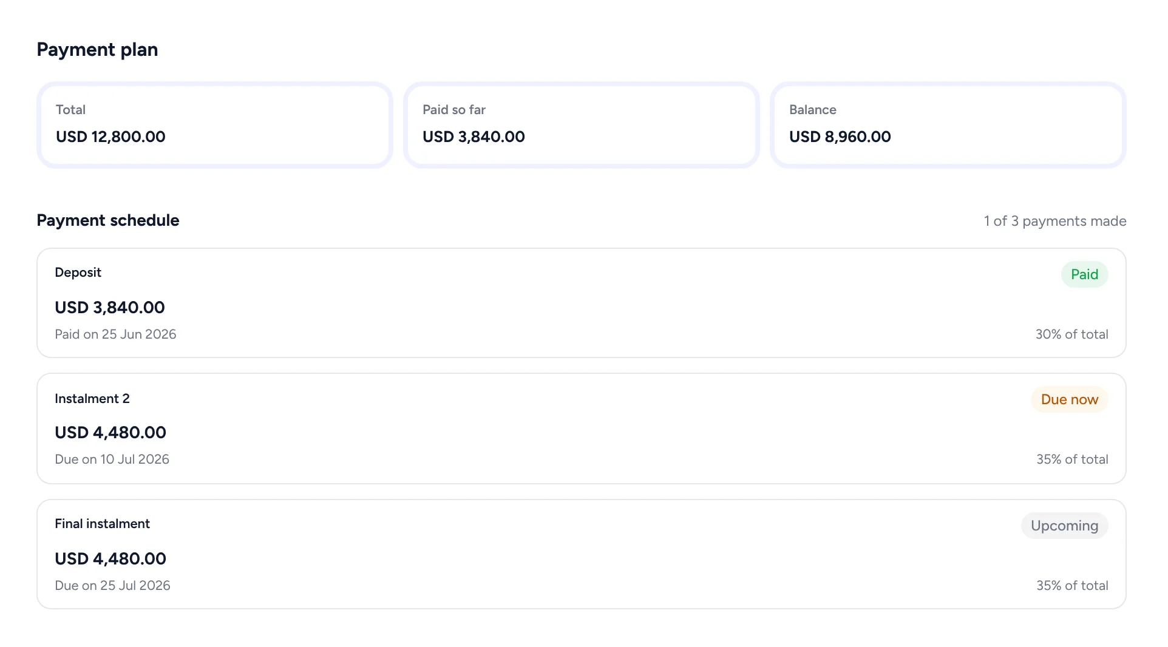Image resolution: width=1168 pixels, height=647 pixels.
Task: Select the Payment plan heading
Action: [97, 50]
